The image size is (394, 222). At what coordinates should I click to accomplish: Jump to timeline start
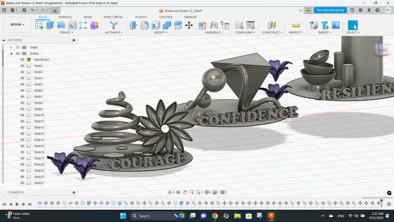4,204
